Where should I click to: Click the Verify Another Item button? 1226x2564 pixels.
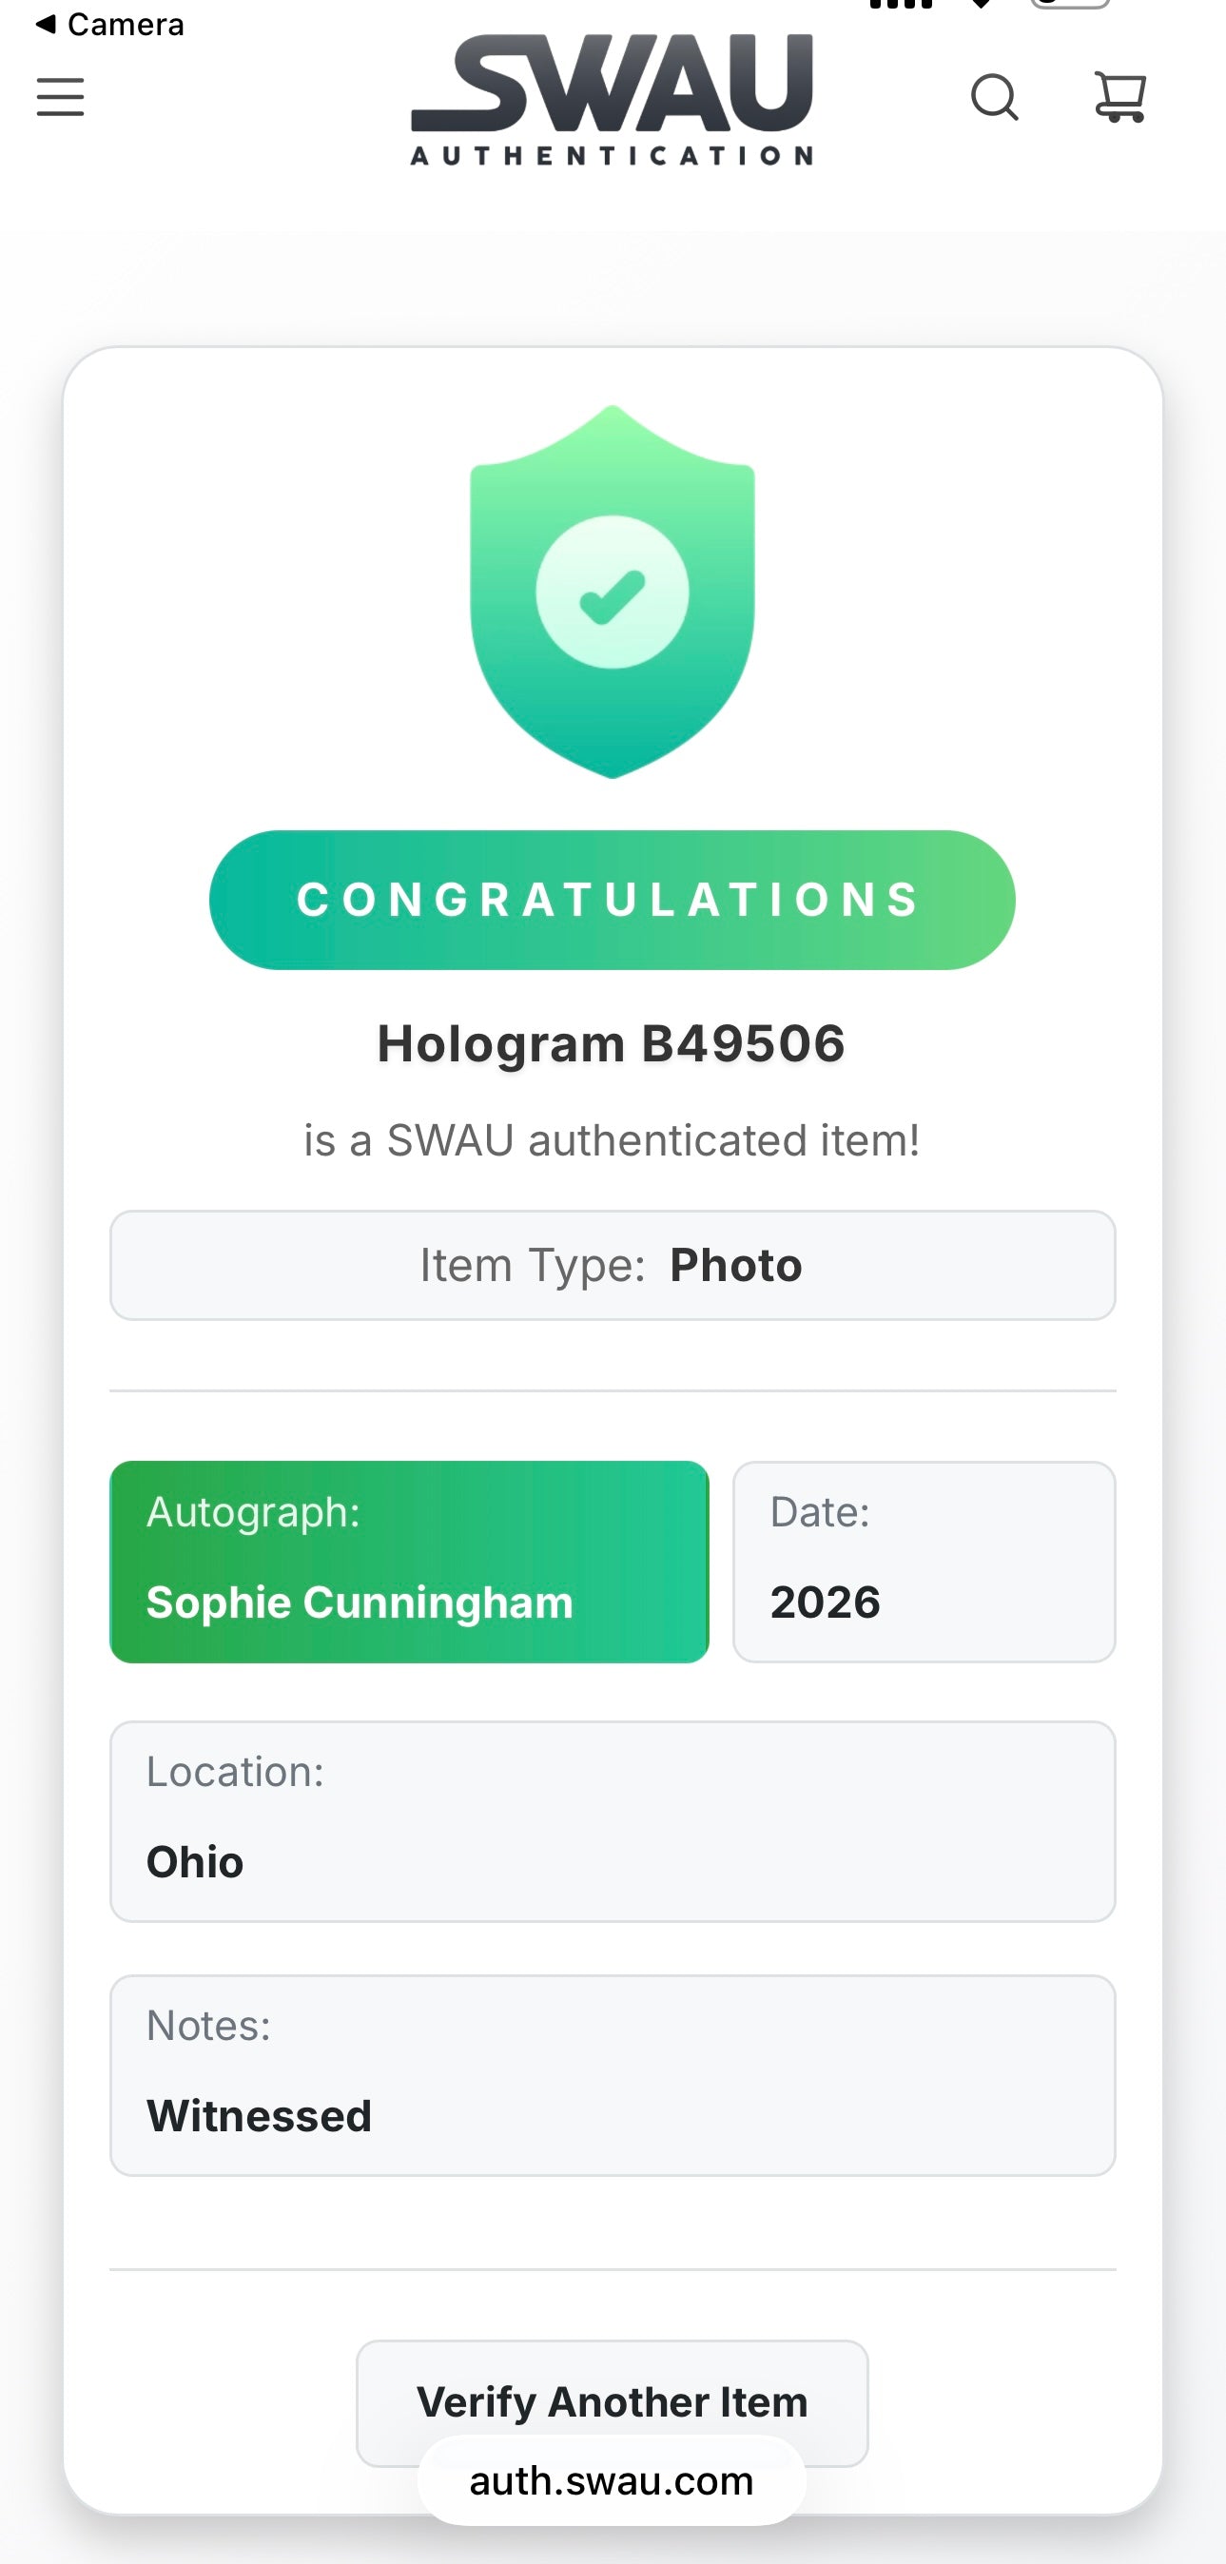pyautogui.click(x=612, y=2401)
